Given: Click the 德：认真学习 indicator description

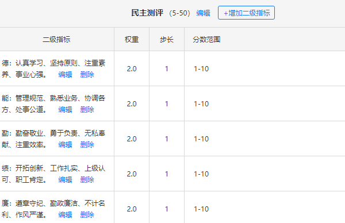Looking at the screenshot, I should [x=53, y=68].
